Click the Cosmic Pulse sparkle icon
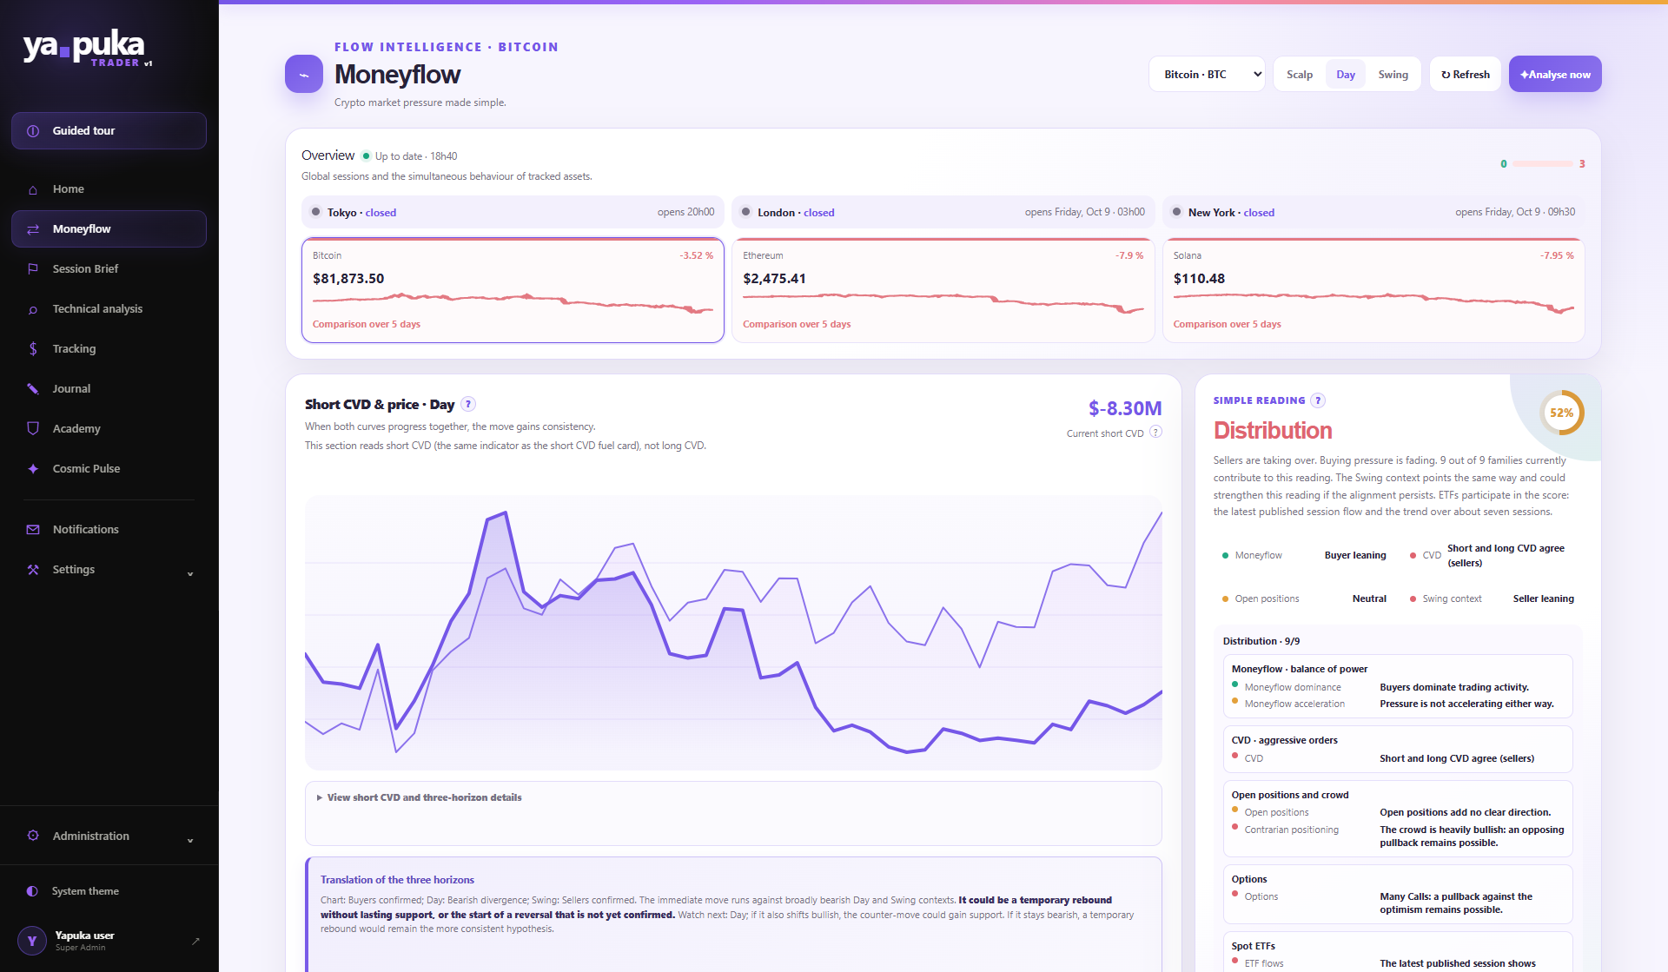Viewport: 1668px width, 972px height. 33,469
